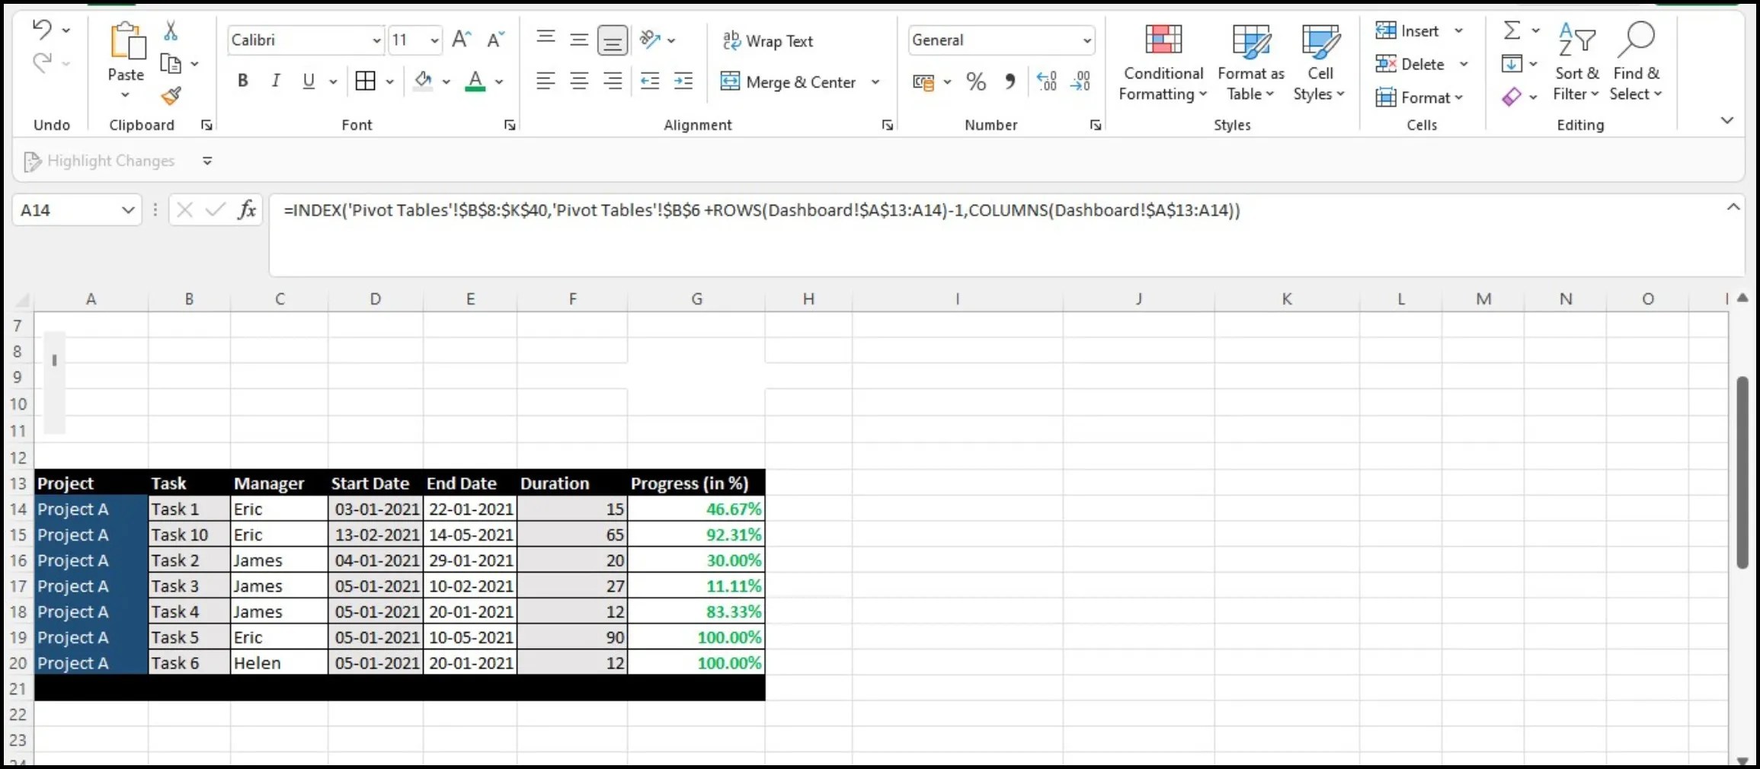Click the Highlight Changes button

99,161
